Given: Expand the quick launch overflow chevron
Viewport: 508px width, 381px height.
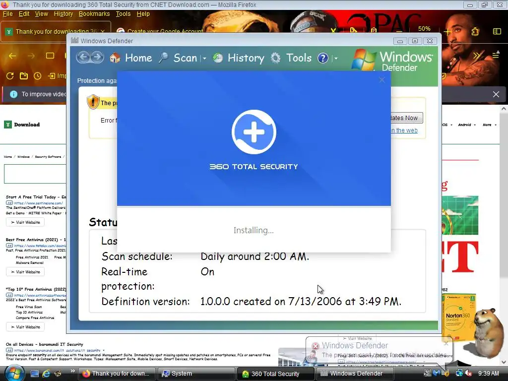Looking at the screenshot, I should pyautogui.click(x=72, y=371).
